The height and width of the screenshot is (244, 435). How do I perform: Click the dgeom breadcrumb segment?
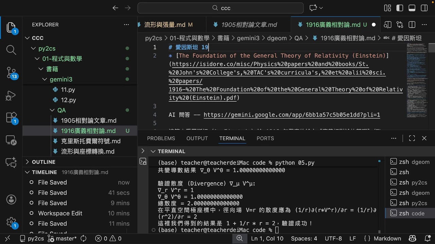coord(277,38)
